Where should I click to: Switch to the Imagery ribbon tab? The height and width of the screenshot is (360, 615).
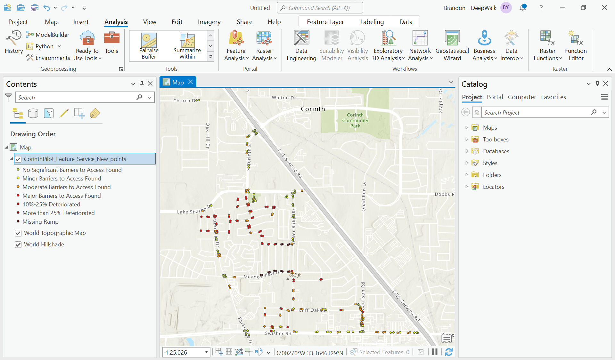pyautogui.click(x=209, y=21)
